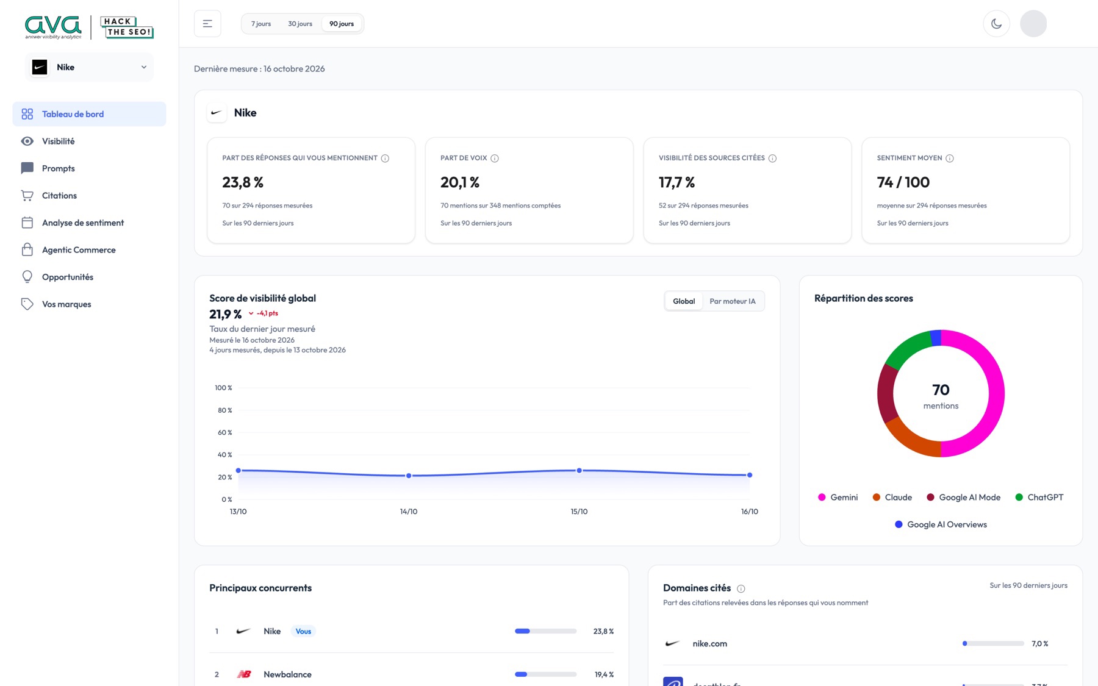Click the Analyse de sentiment calendar icon
The width and height of the screenshot is (1098, 686).
coord(27,223)
